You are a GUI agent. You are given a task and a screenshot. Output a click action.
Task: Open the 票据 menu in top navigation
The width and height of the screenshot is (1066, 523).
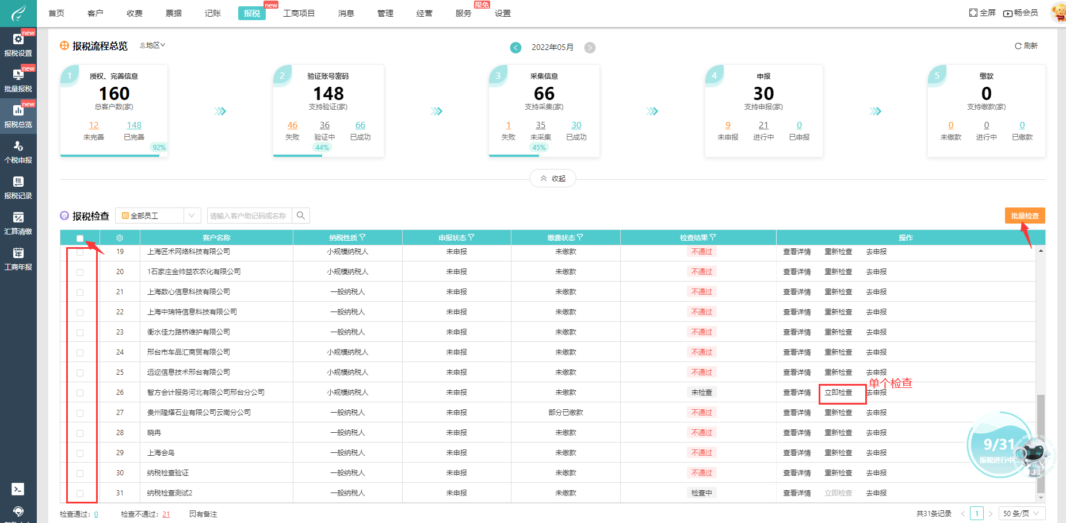click(174, 13)
